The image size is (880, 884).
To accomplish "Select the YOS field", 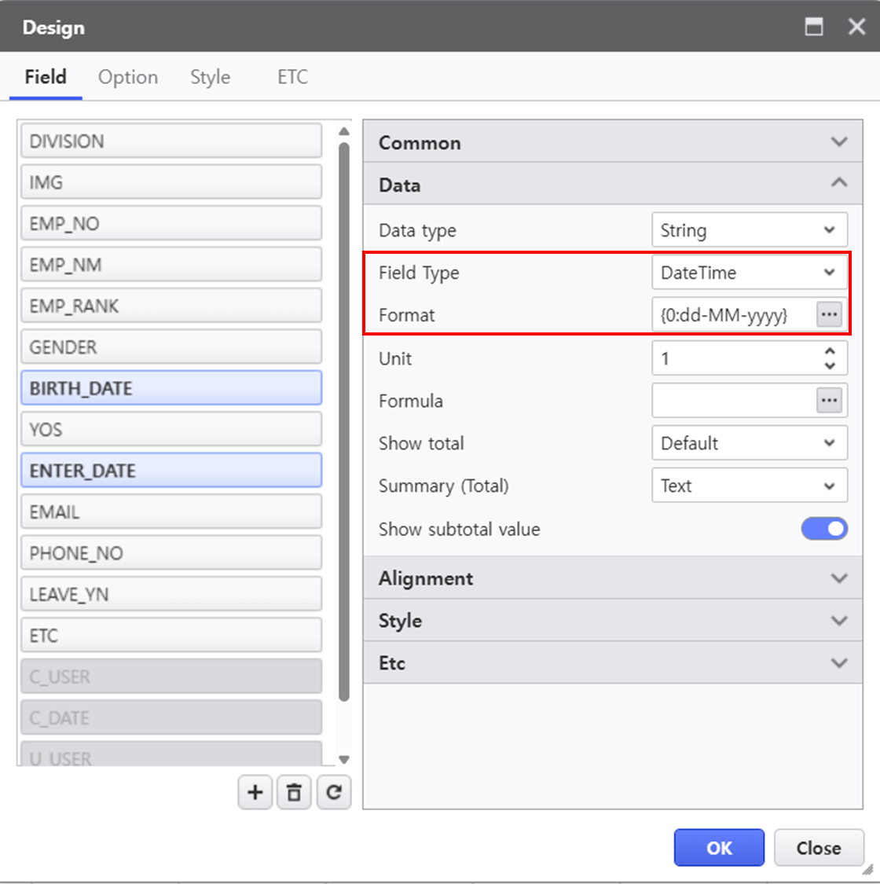I will click(x=171, y=429).
